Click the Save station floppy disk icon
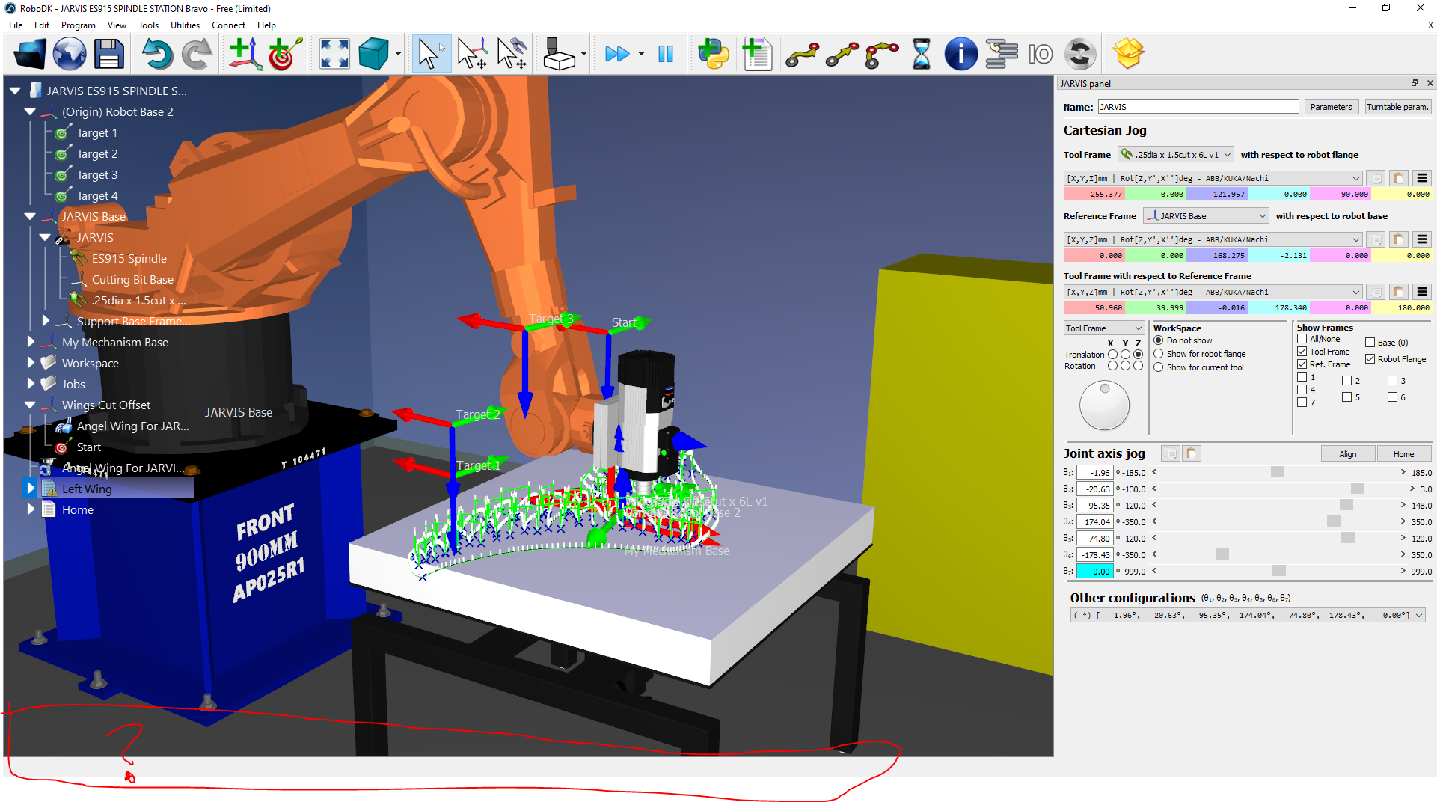This screenshot has width=1437, height=802. [108, 55]
